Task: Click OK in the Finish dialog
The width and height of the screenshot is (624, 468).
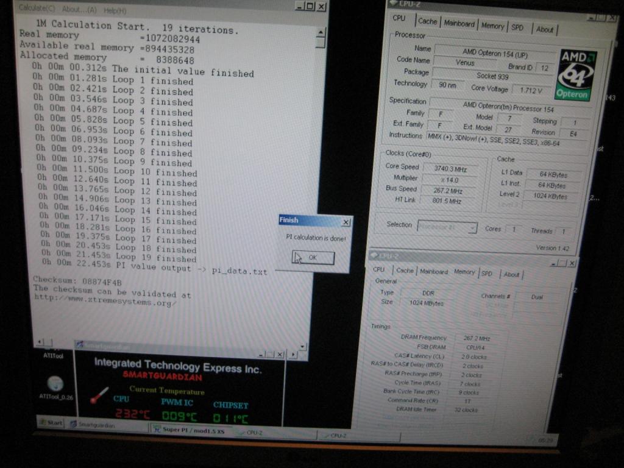Action: [x=313, y=258]
